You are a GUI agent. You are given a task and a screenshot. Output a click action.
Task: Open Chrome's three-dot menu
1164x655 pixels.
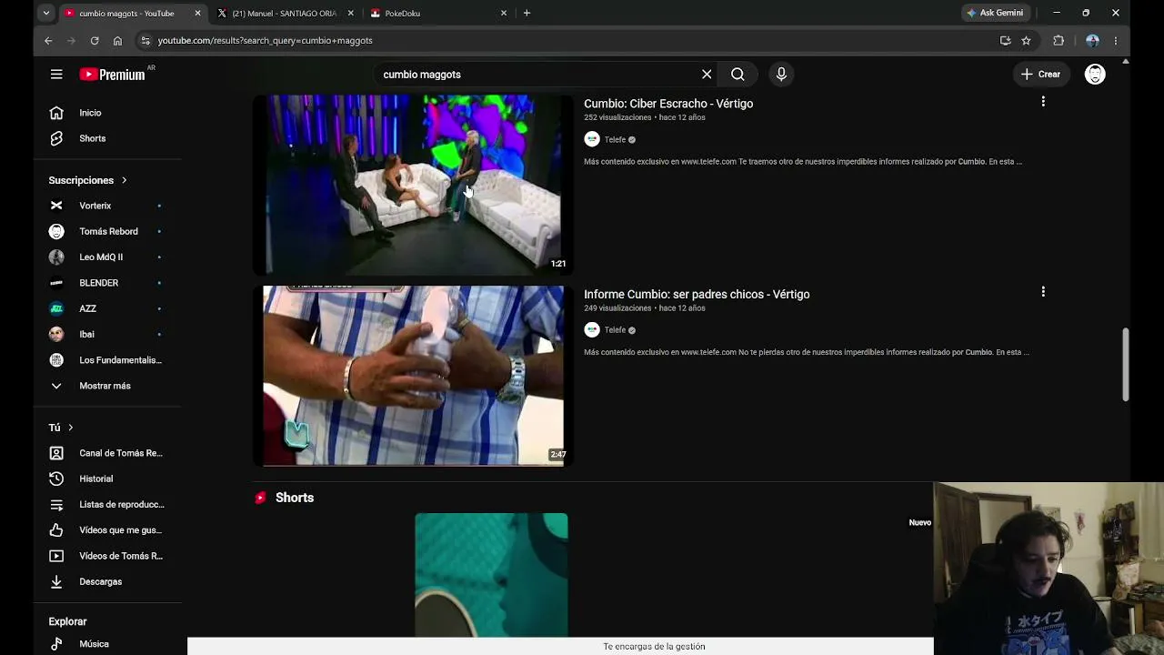1116,41
